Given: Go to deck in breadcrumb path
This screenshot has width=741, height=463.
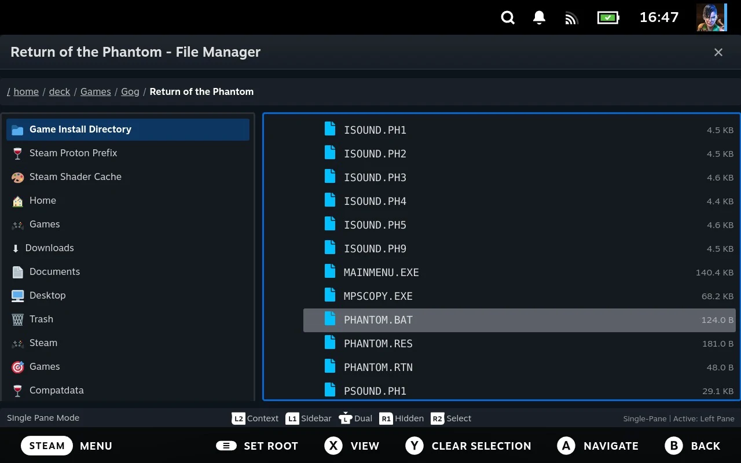Looking at the screenshot, I should [x=60, y=91].
